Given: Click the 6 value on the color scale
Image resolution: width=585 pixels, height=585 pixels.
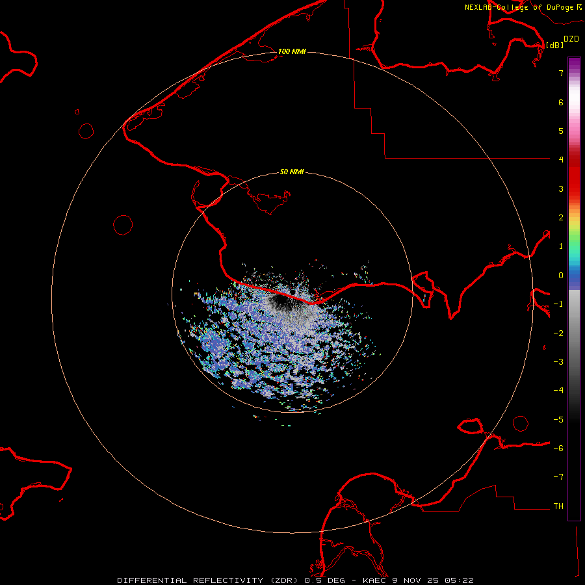Looking at the screenshot, I should pos(561,102).
